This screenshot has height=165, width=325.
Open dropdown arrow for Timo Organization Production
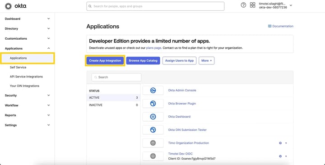tap(286, 143)
